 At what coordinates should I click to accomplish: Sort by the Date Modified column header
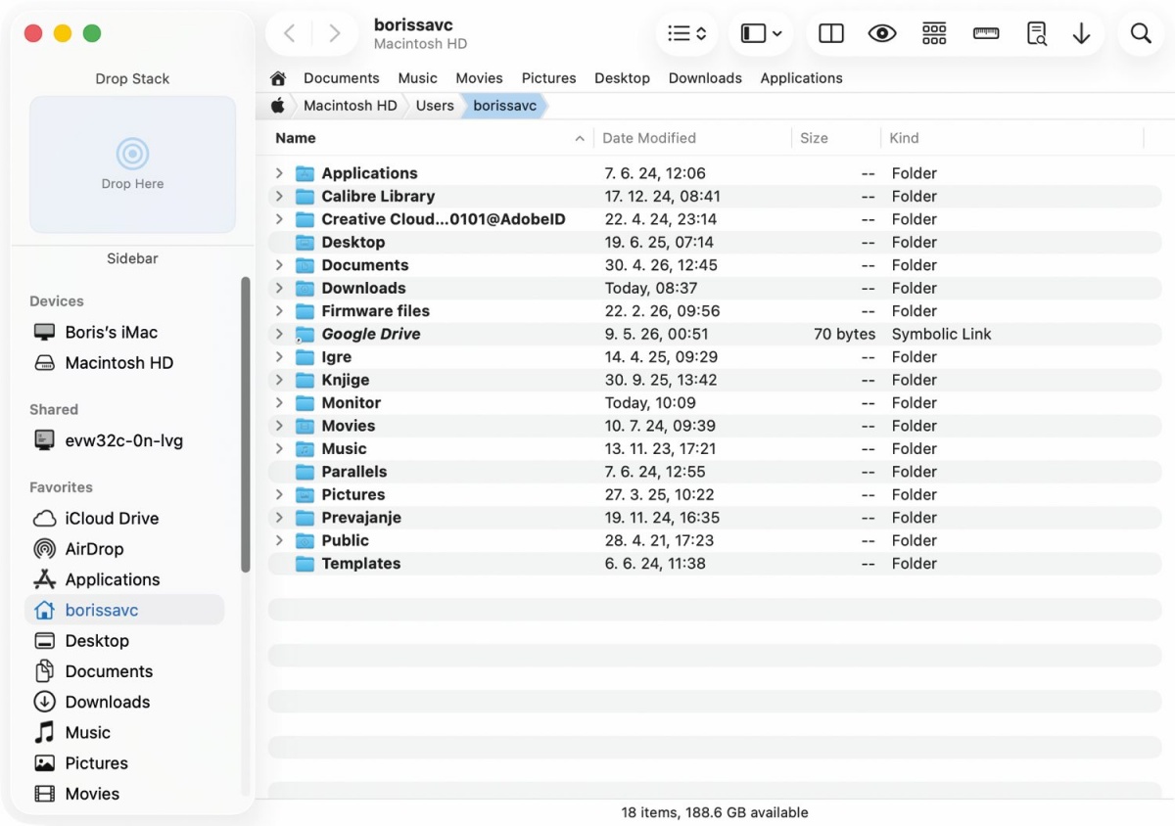coord(649,138)
